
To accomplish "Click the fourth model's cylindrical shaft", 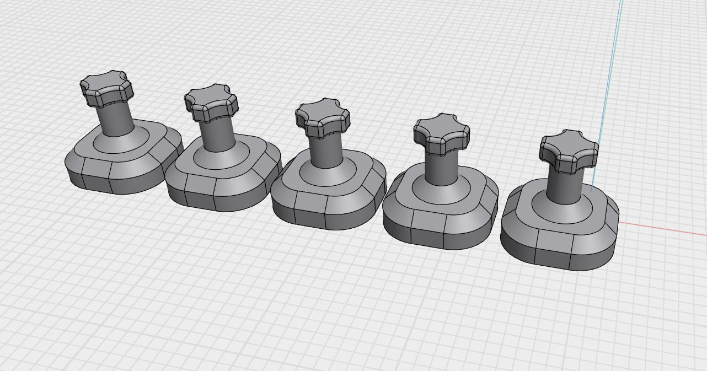I will (441, 169).
